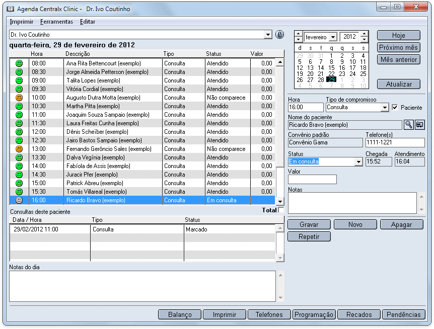The width and height of the screenshot is (434, 329).
Task: Increase the year with the up arrow
Action: pyautogui.click(x=364, y=34)
